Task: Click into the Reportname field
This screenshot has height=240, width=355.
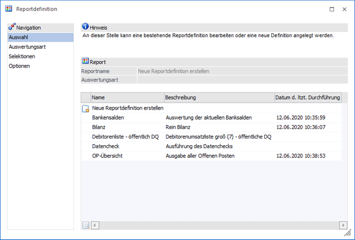Action: click(242, 71)
